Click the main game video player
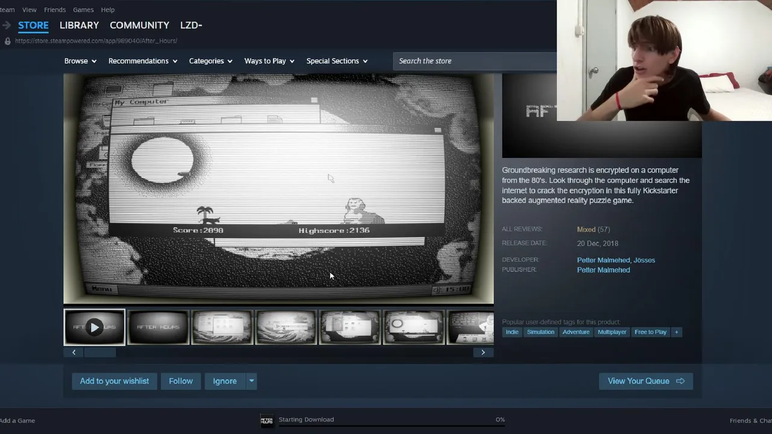The image size is (772, 434). pos(279,189)
